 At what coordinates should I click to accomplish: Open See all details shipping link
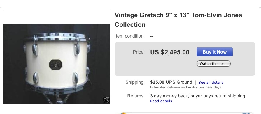[211, 83]
